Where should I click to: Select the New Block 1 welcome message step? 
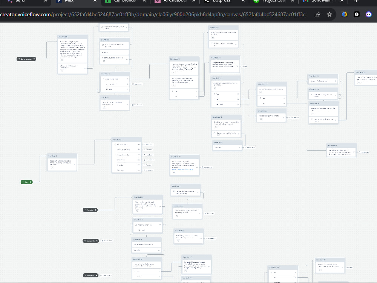[x=62, y=165]
